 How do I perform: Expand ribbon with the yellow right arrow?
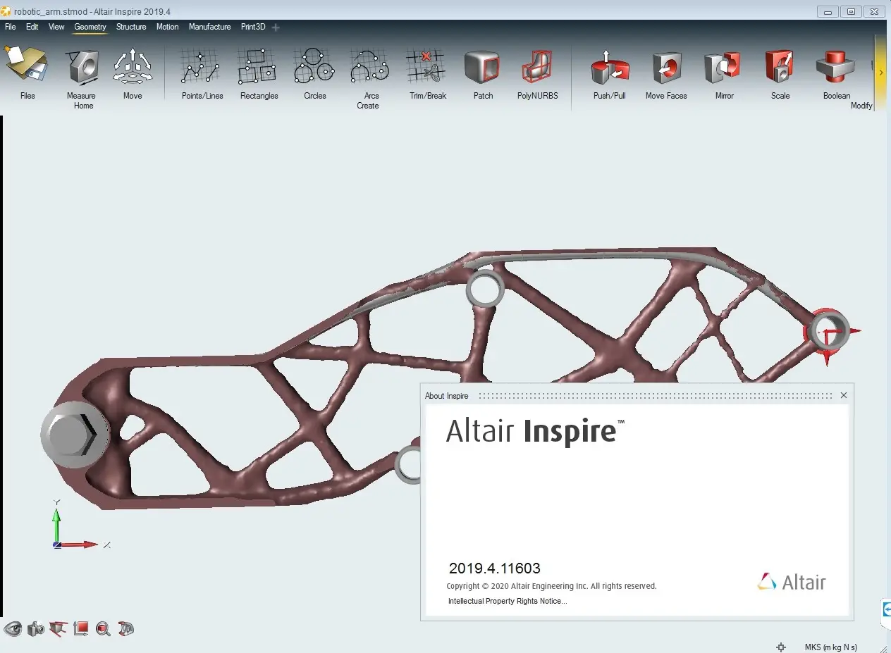(881, 72)
